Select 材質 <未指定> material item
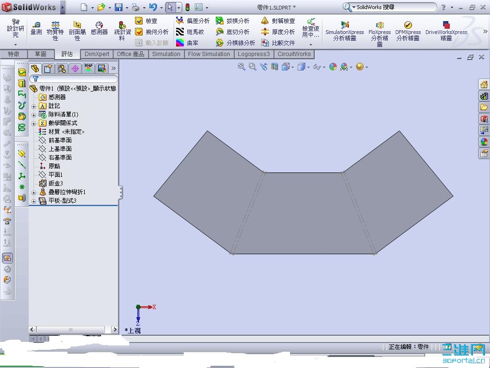 [62, 132]
